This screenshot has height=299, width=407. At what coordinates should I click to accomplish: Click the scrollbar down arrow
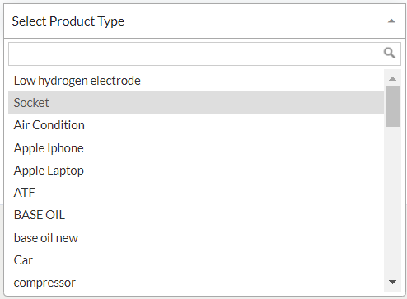pyautogui.click(x=392, y=282)
